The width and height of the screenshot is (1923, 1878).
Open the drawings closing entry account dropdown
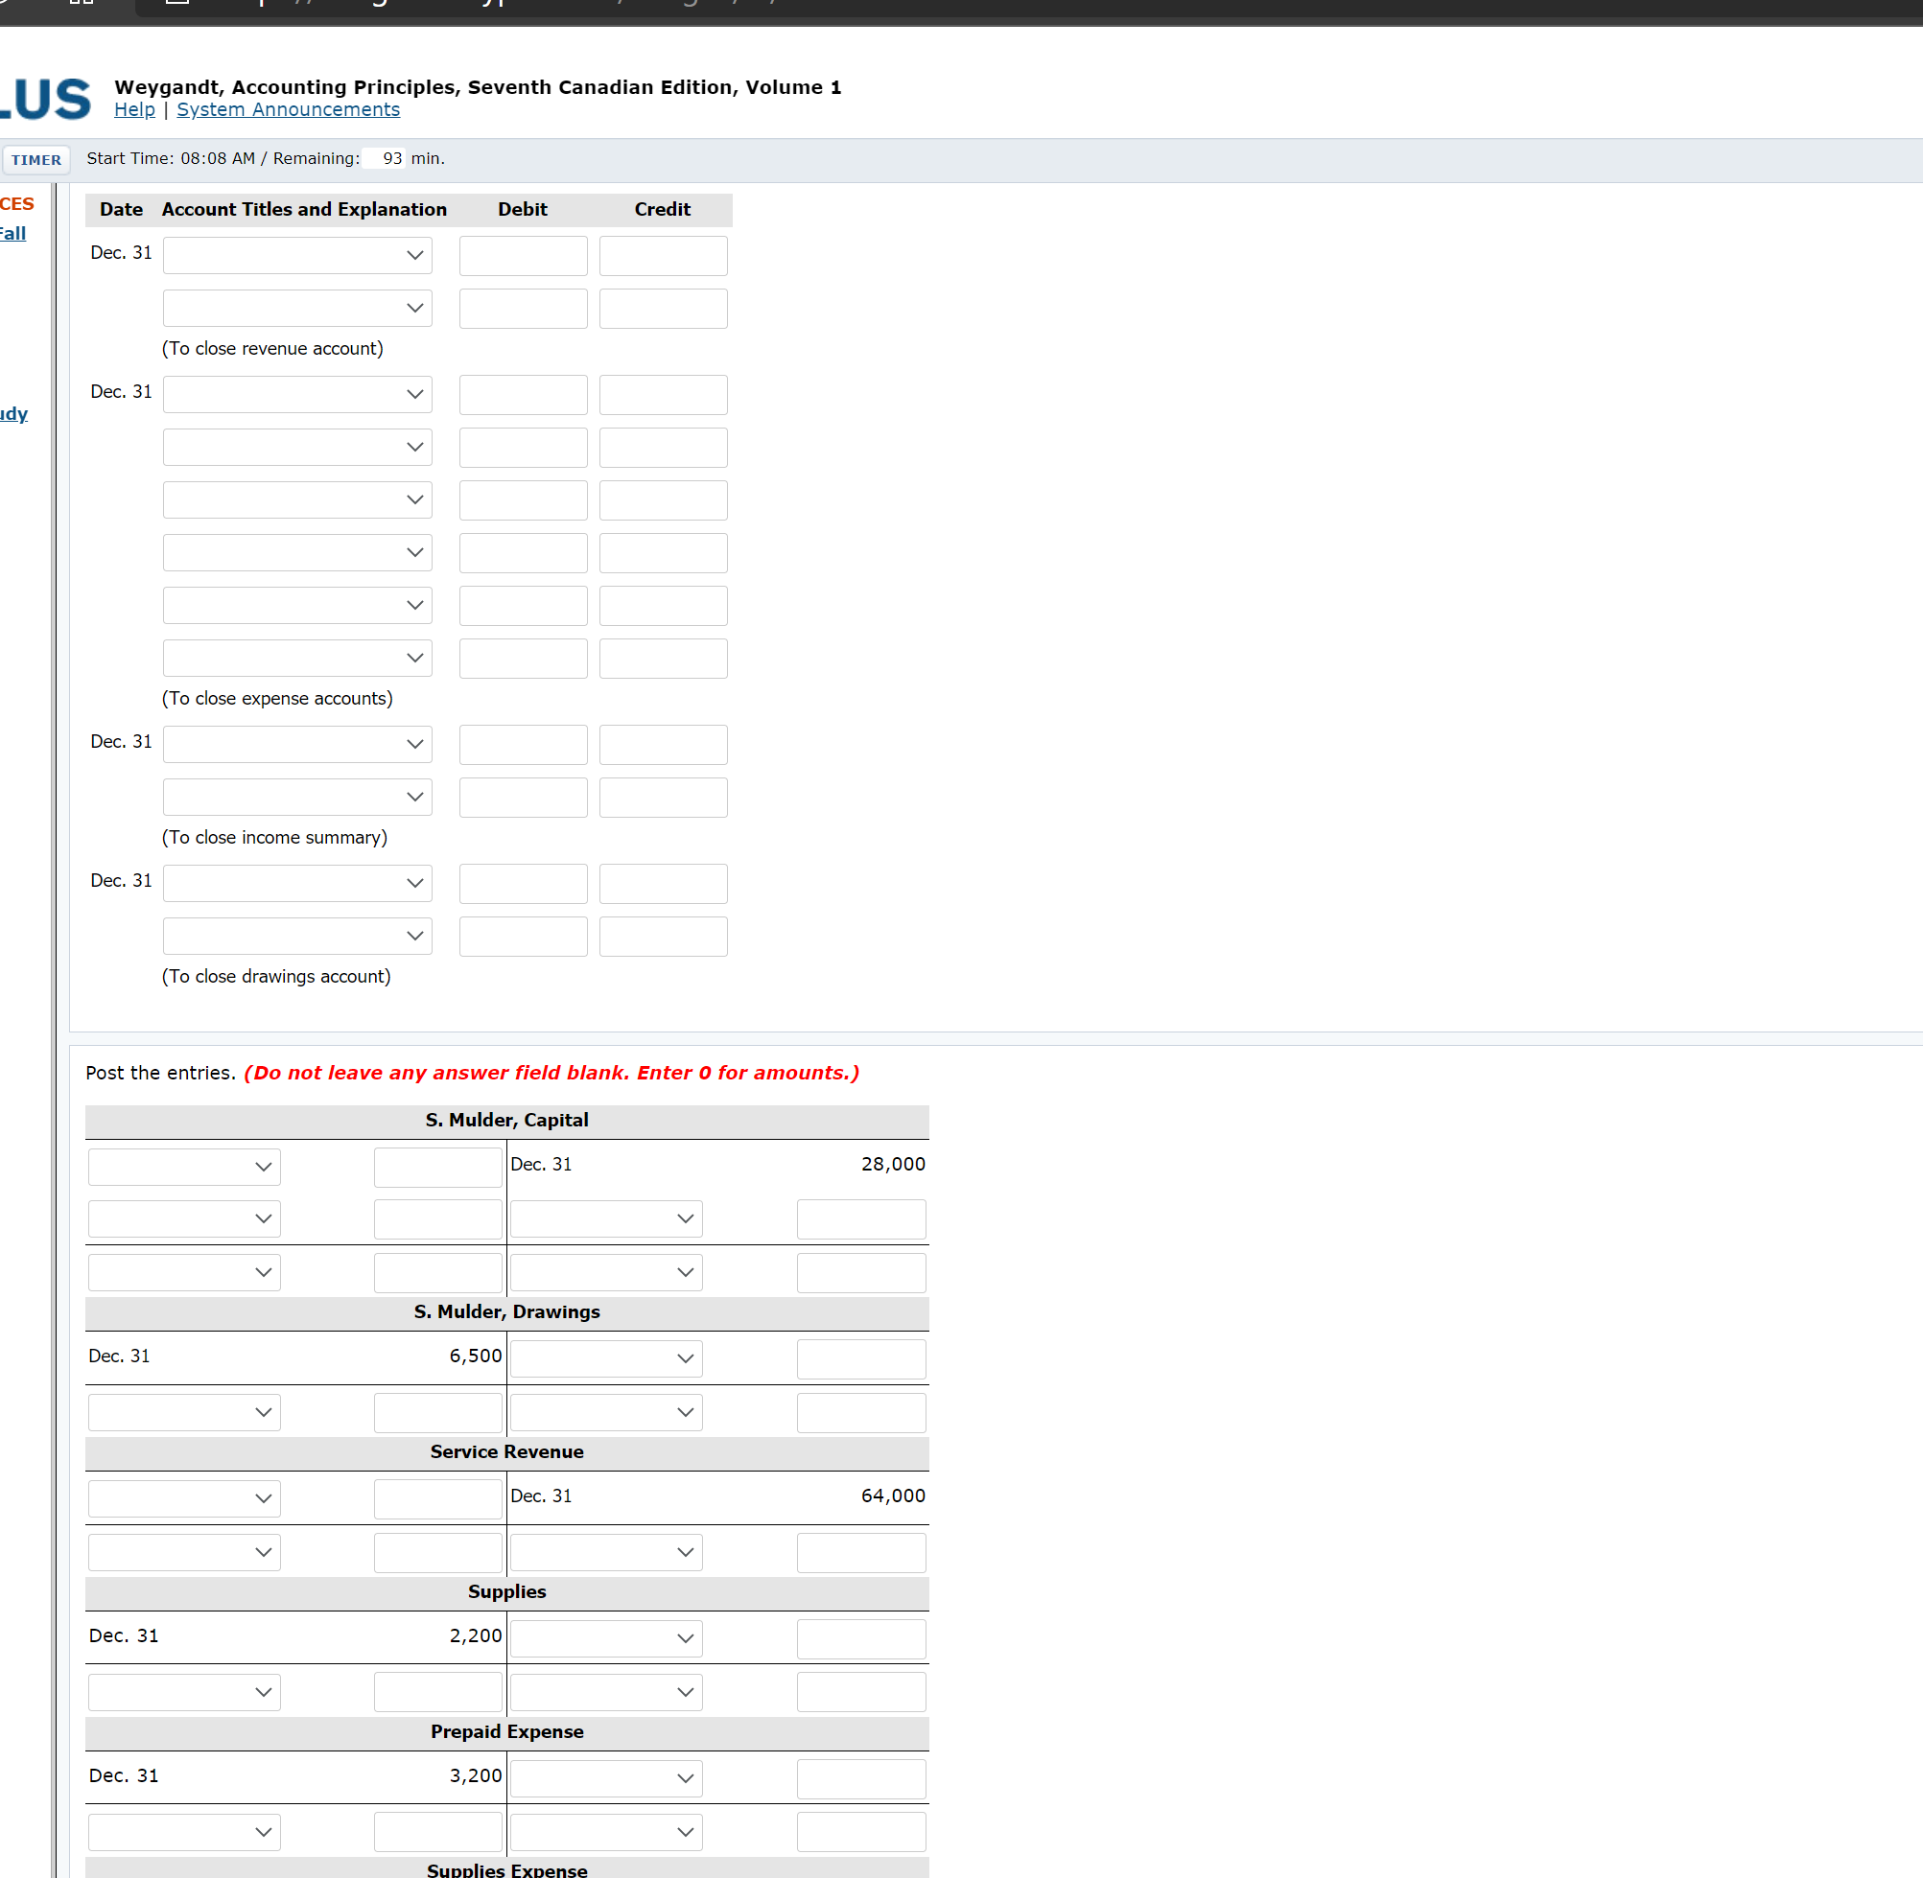(297, 883)
